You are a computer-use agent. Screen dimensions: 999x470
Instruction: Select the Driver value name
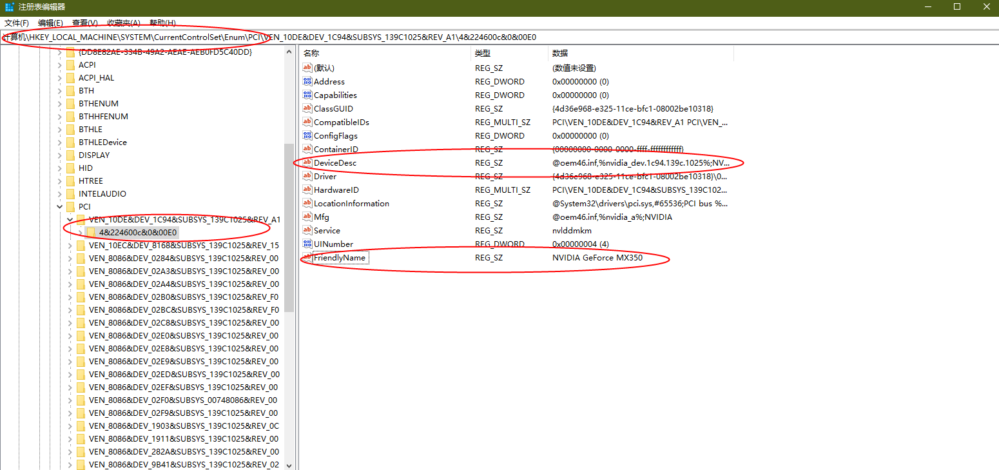[x=325, y=176]
